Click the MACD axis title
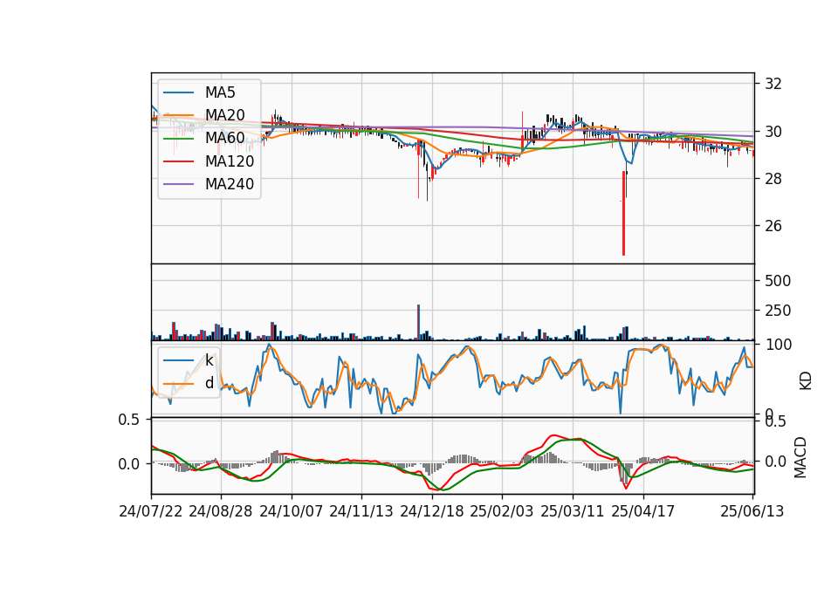Viewport: 838px width, 602px height. pos(800,457)
